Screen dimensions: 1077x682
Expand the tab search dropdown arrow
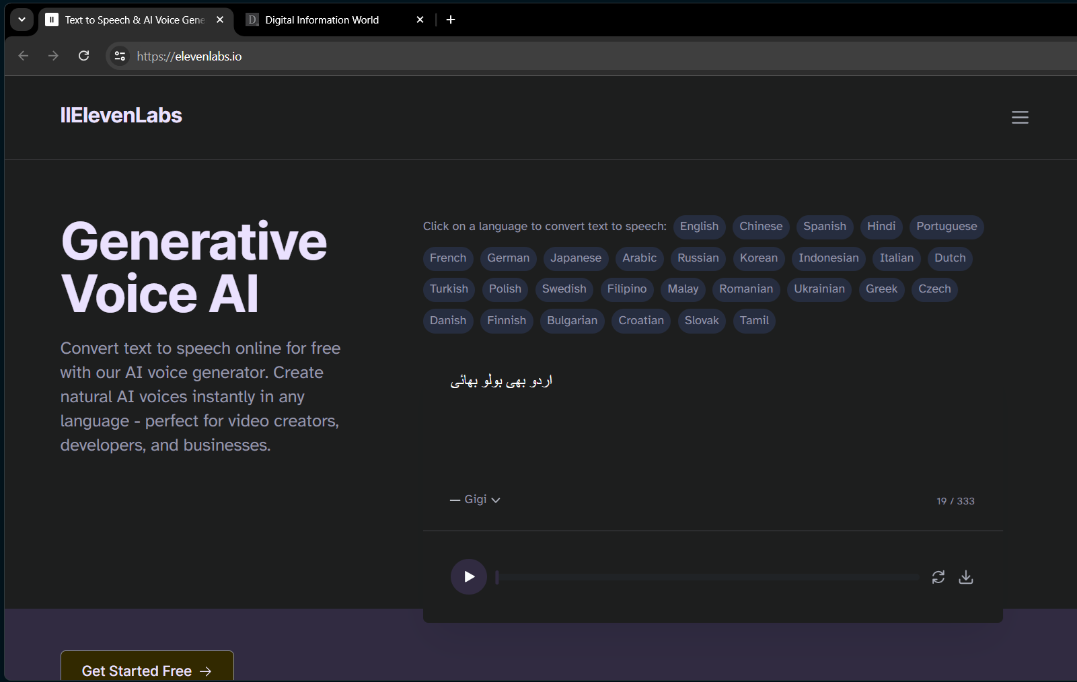22,20
